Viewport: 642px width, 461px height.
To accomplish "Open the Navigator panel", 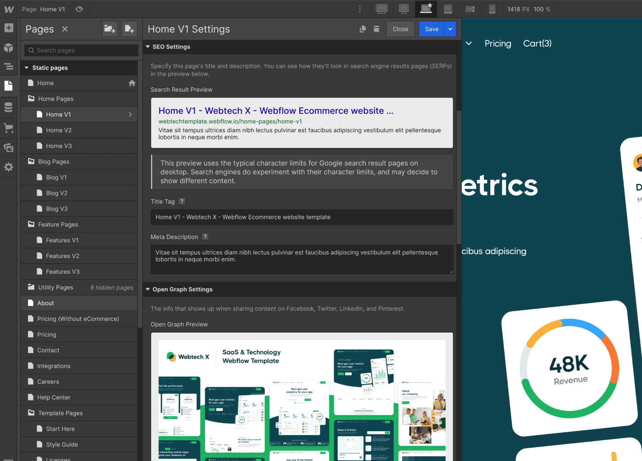I will click(x=9, y=67).
